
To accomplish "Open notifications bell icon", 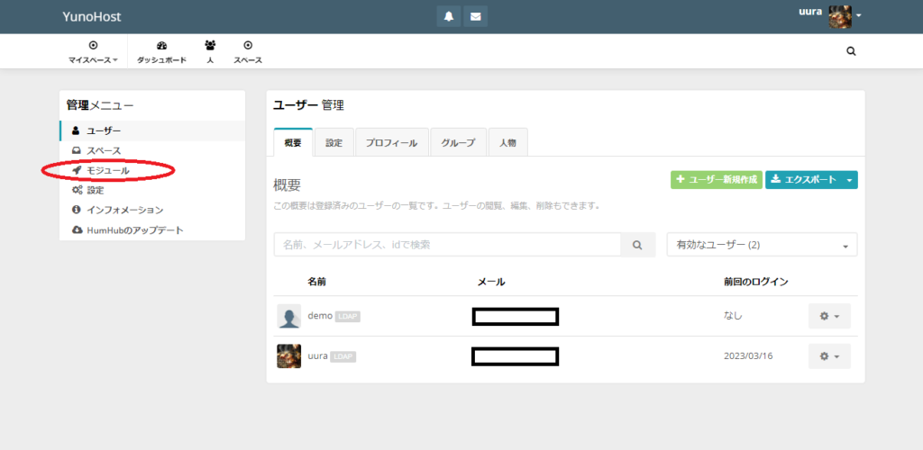I will click(x=449, y=16).
